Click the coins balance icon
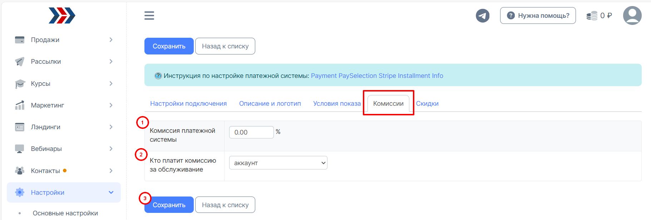Image resolution: width=651 pixels, height=220 pixels. coord(592,16)
